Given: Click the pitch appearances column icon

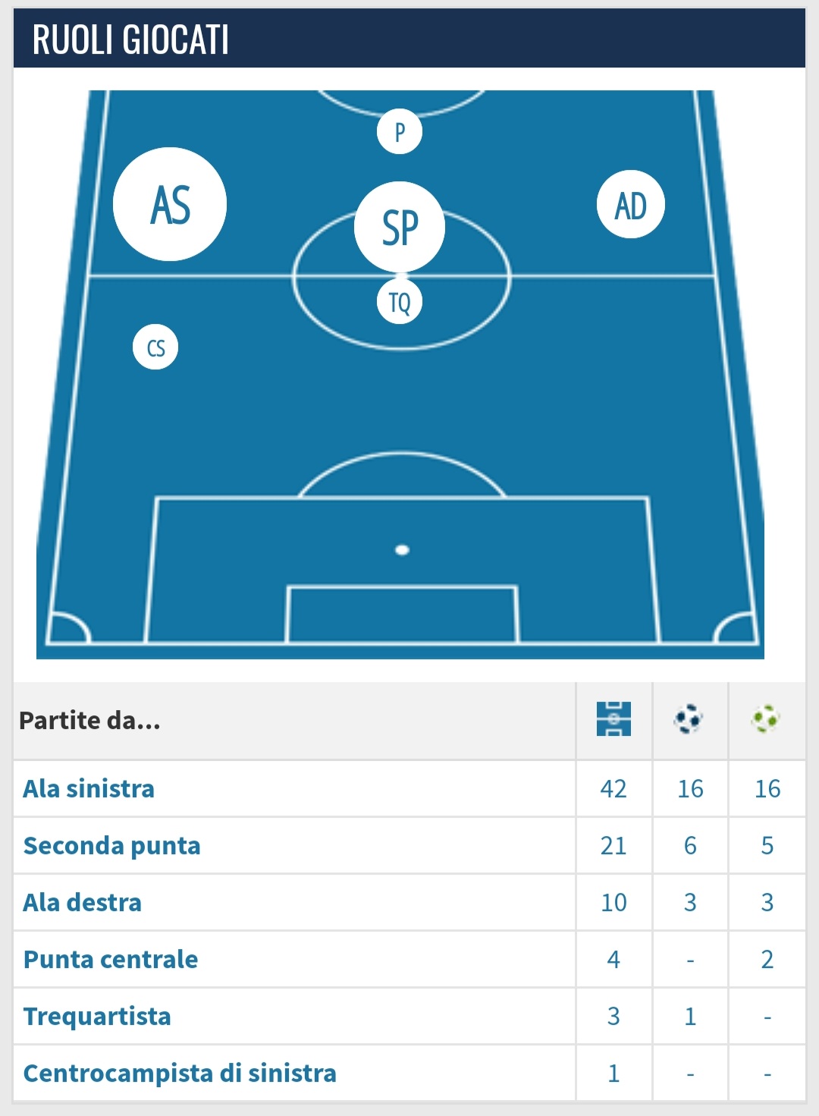Looking at the screenshot, I should point(613,718).
